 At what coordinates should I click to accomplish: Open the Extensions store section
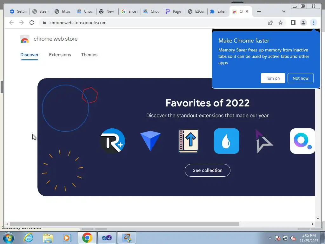pos(60,55)
